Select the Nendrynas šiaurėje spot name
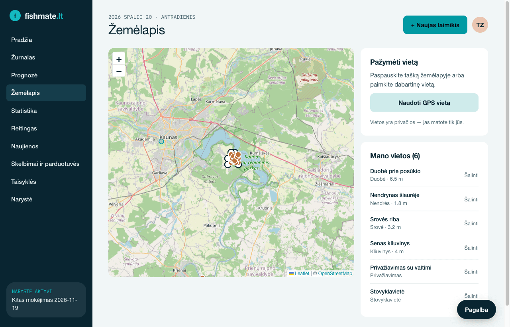This screenshot has width=510, height=327. click(x=395, y=195)
